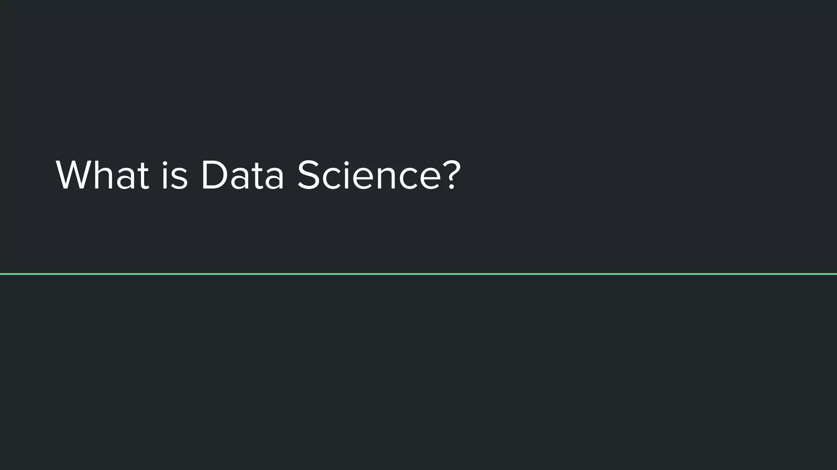This screenshot has width=837, height=470.
Task: Click the final "a" of the word "Data"
Action: 273,179
